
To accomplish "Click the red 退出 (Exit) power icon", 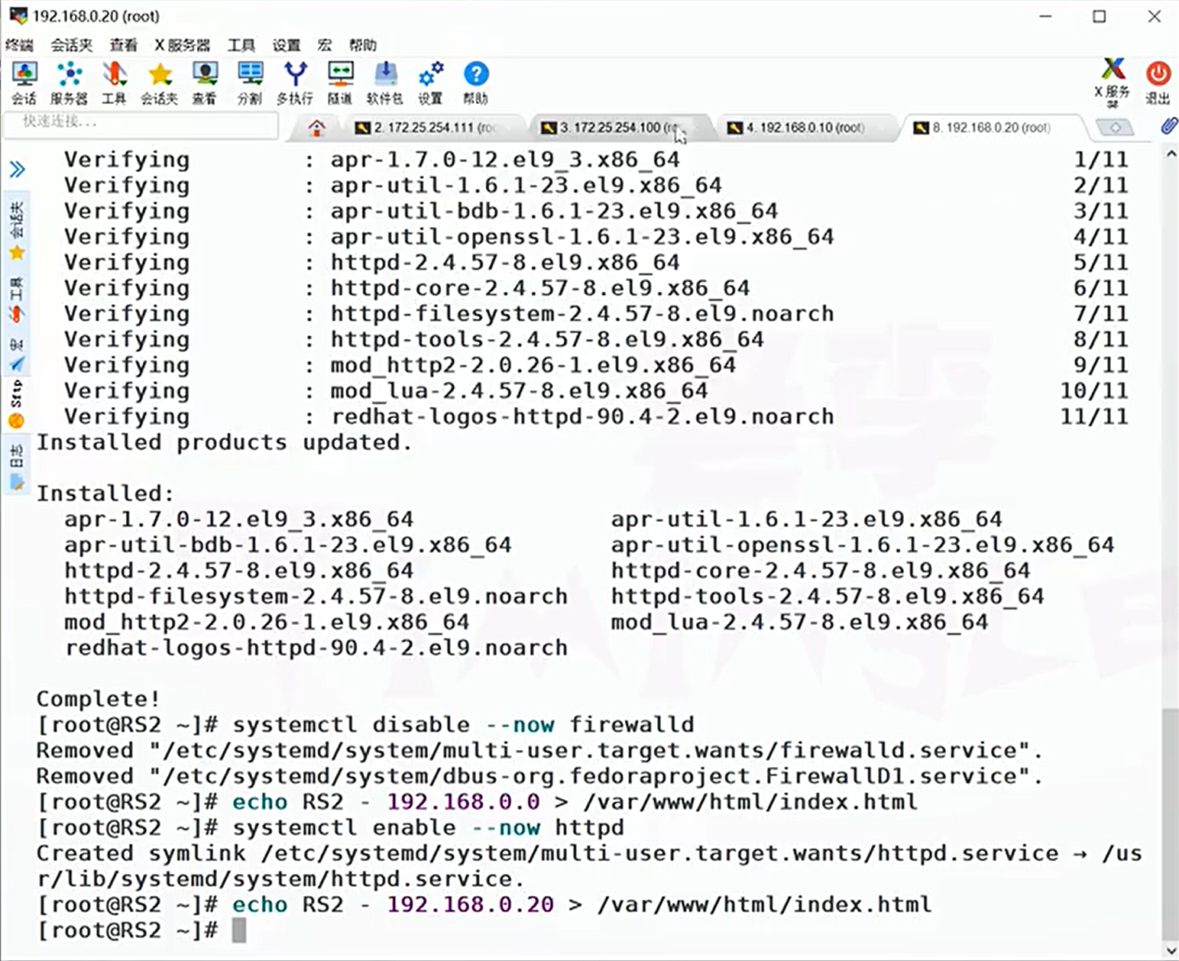I will click(1158, 83).
